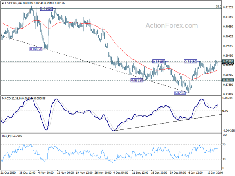Click the 4 Dec 04:00 date label

pyautogui.click(x=121, y=172)
